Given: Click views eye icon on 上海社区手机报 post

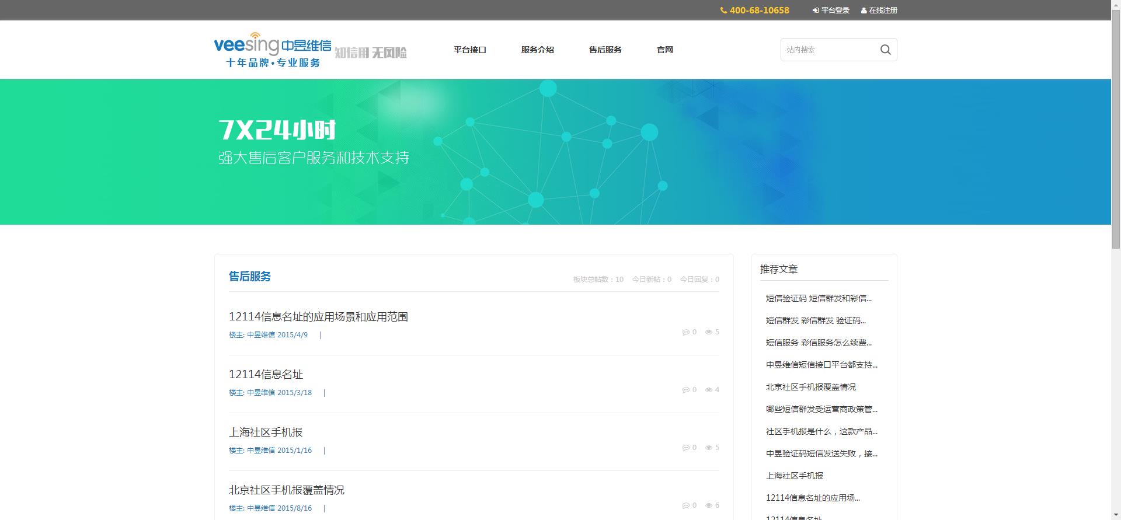Looking at the screenshot, I should tap(708, 448).
